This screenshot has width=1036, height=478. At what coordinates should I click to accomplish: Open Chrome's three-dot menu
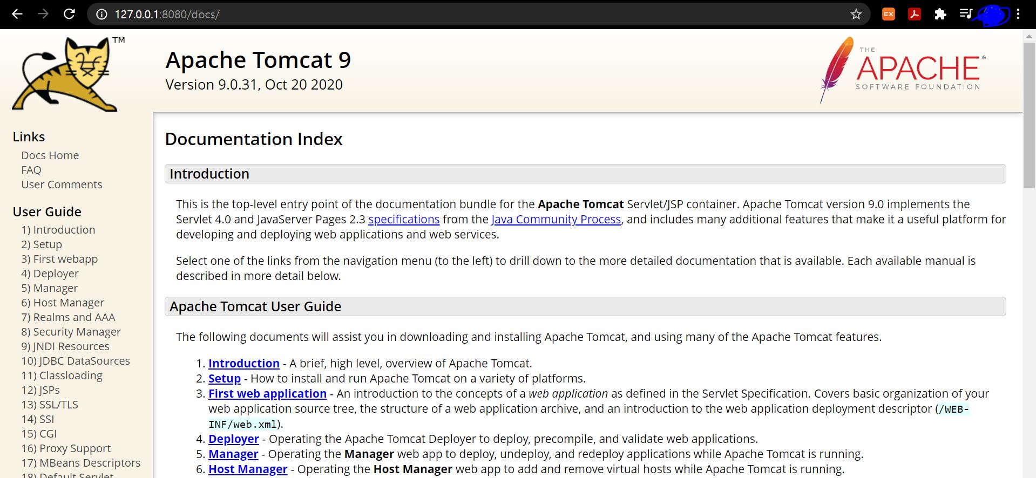click(1018, 14)
